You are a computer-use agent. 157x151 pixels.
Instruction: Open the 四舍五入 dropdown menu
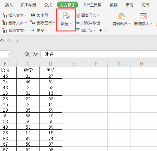click(98, 15)
